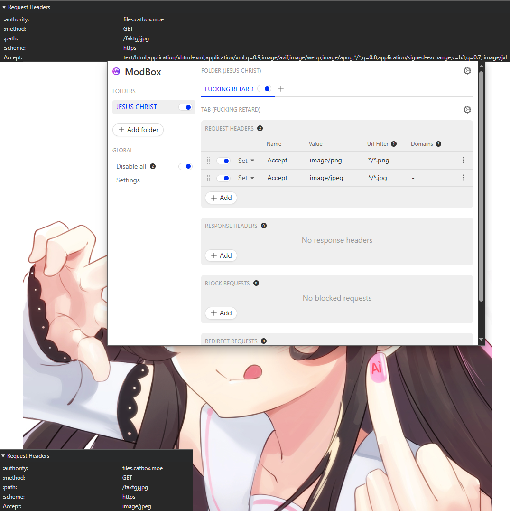Image resolution: width=510 pixels, height=511 pixels.
Task: Add a new request header
Action: pyautogui.click(x=221, y=198)
